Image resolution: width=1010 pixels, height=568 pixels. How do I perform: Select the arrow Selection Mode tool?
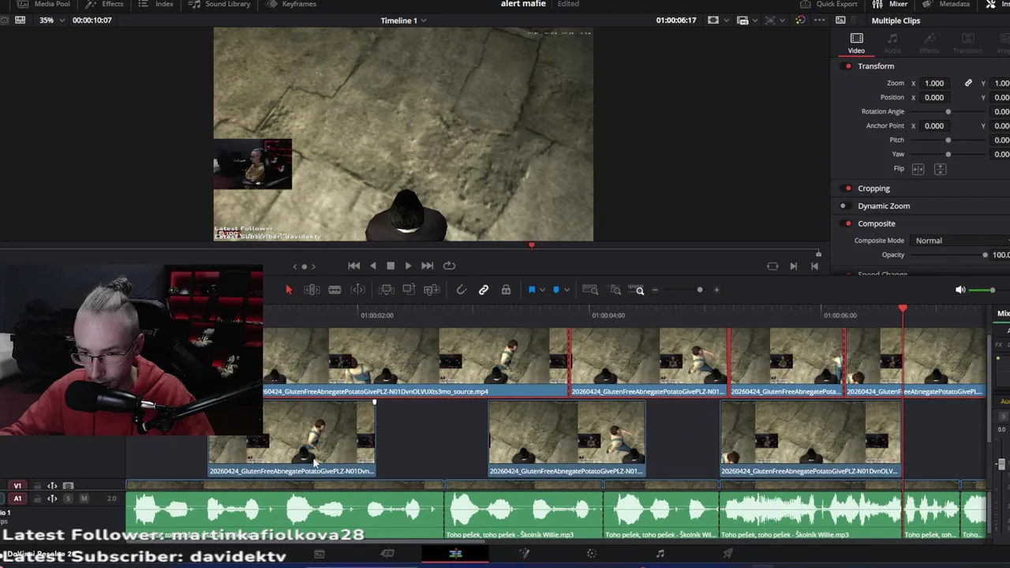point(289,290)
